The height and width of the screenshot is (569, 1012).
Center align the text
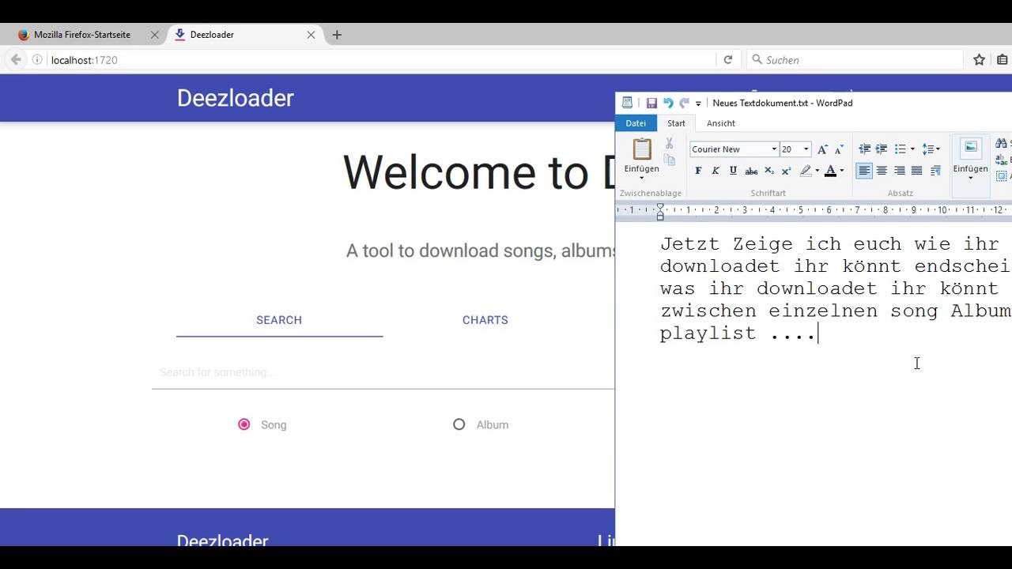click(882, 171)
